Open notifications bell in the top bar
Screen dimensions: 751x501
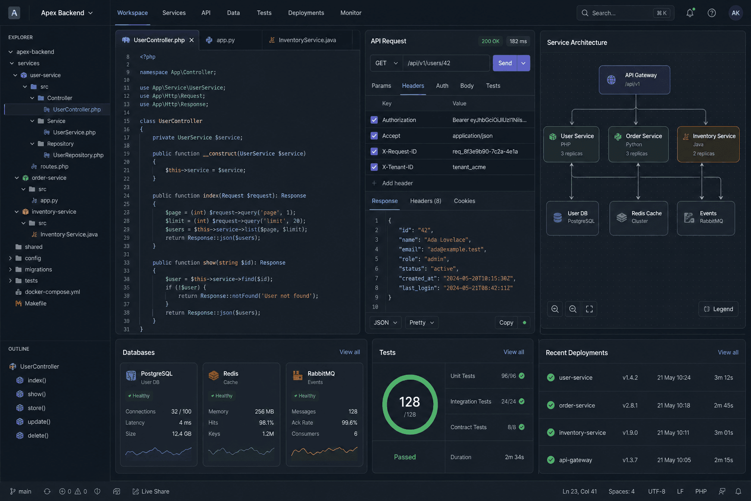(x=690, y=13)
